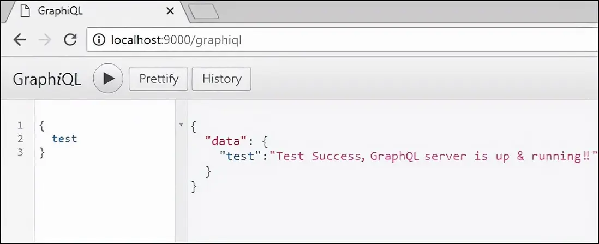Viewport: 599px width, 244px height.
Task: Click the GraphiQL title logo
Action: pyautogui.click(x=47, y=79)
